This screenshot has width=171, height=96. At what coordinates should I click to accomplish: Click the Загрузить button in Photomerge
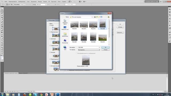click(120, 33)
